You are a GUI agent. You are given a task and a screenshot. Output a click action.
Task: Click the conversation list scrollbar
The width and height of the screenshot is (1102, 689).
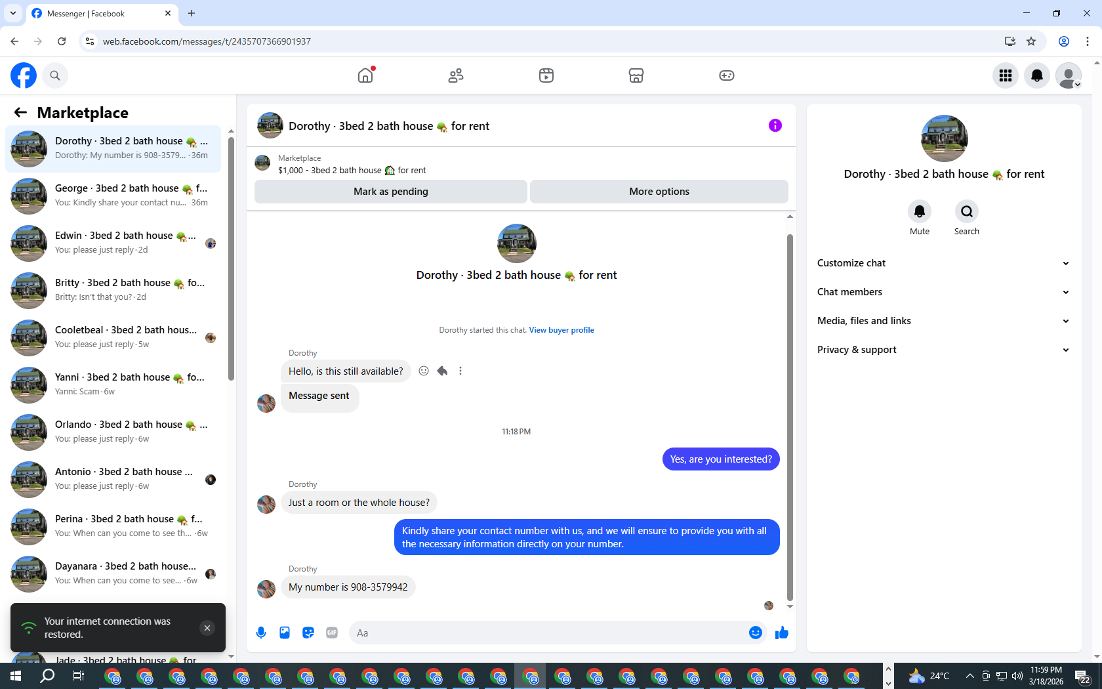coord(231,259)
